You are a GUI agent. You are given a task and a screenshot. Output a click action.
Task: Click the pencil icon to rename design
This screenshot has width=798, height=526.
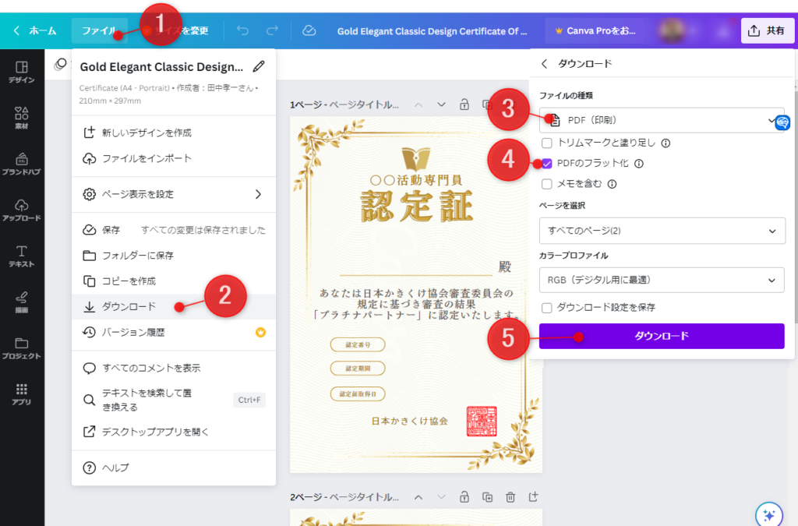[259, 67]
